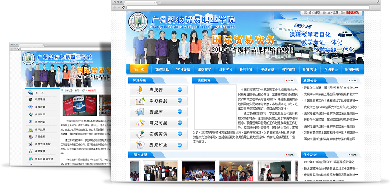This screenshot has height=193, width=391.
Task: Open the 教学队伍 item in left sidebar
Action: point(40,114)
